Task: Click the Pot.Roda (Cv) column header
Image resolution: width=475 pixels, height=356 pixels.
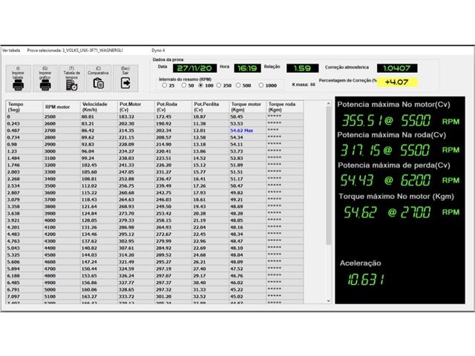Action: click(173, 107)
